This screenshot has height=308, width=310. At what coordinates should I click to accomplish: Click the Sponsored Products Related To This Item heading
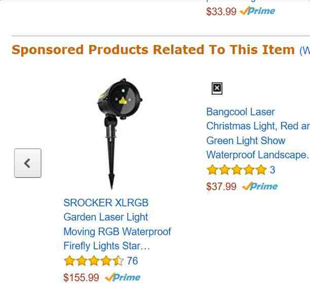tap(153, 50)
